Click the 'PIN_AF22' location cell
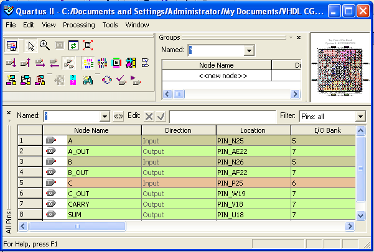374x252 pixels. click(253, 173)
